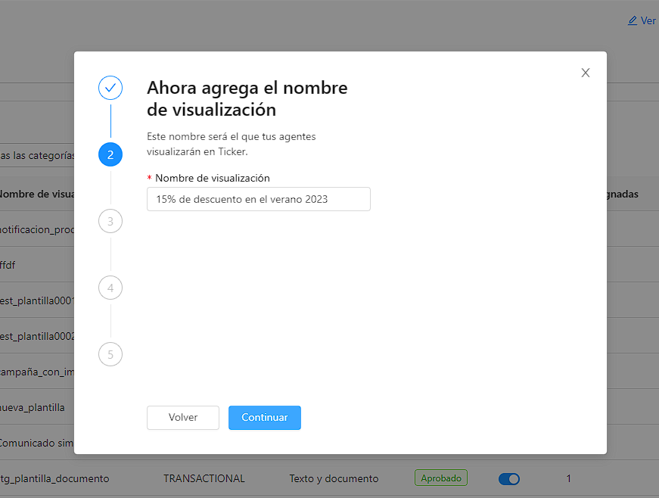Viewport: 659px width, 498px height.
Task: Select the ffdf template row
Action: tap(15, 265)
